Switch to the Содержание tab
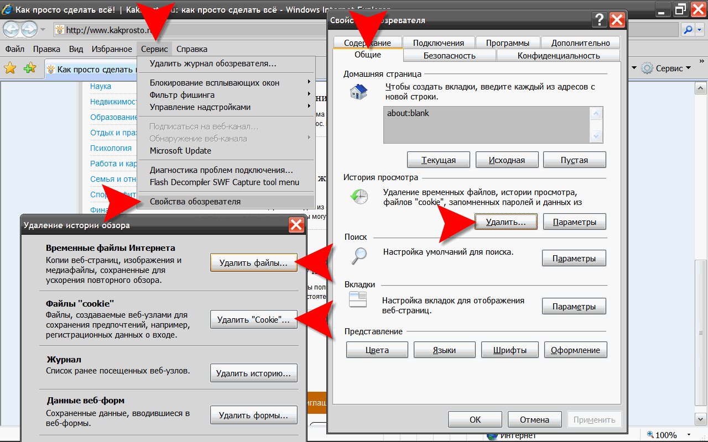This screenshot has width=708, height=442. tap(367, 43)
